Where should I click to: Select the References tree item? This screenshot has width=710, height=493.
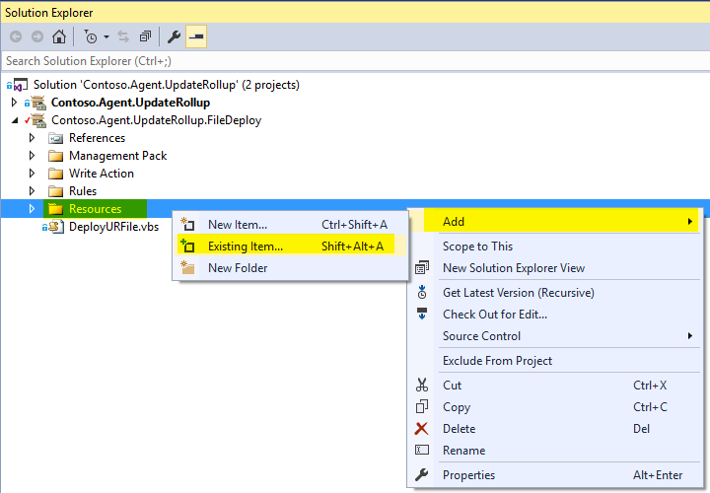tap(97, 138)
